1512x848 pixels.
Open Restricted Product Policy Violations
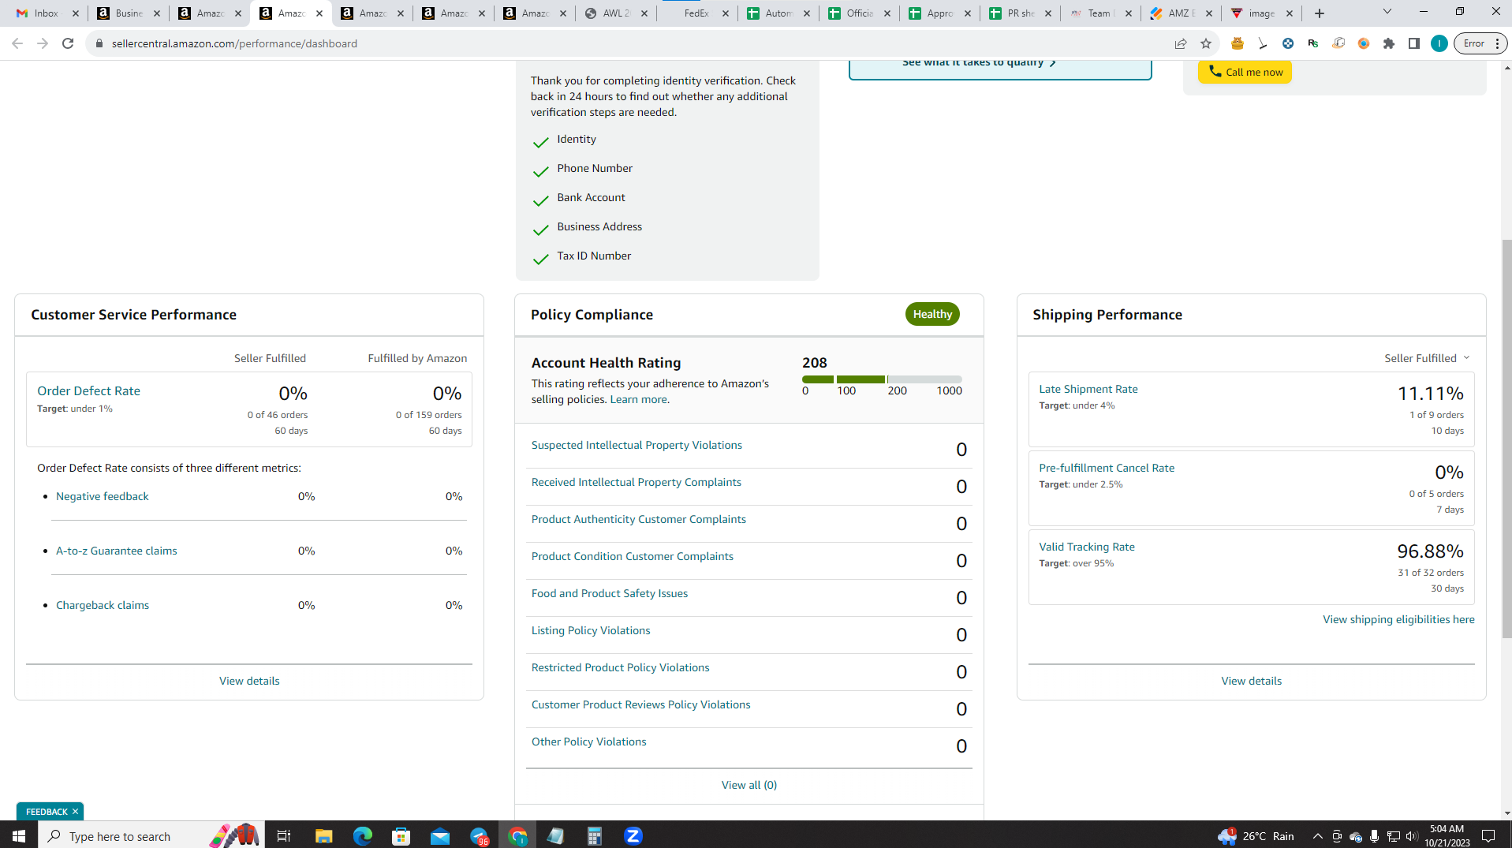click(x=620, y=668)
